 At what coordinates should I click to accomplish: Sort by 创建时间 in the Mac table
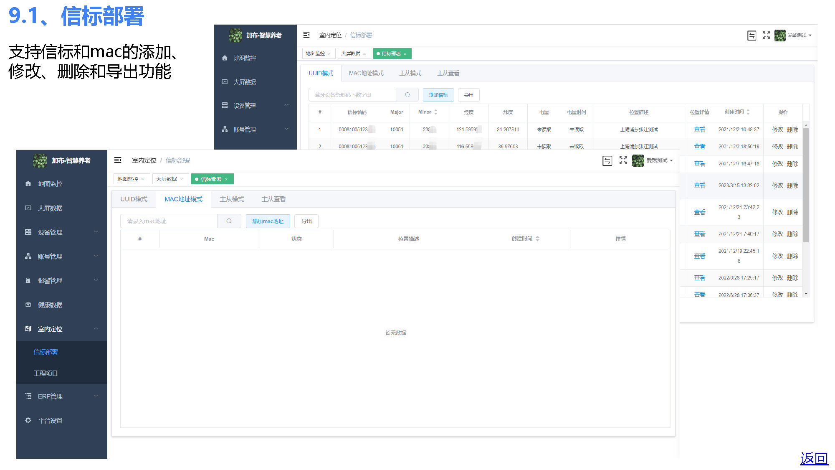[x=538, y=239]
